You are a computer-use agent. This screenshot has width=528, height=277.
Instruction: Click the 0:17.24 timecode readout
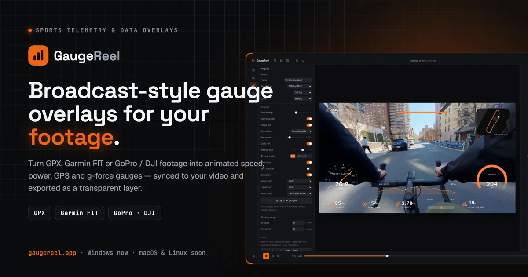point(297,256)
